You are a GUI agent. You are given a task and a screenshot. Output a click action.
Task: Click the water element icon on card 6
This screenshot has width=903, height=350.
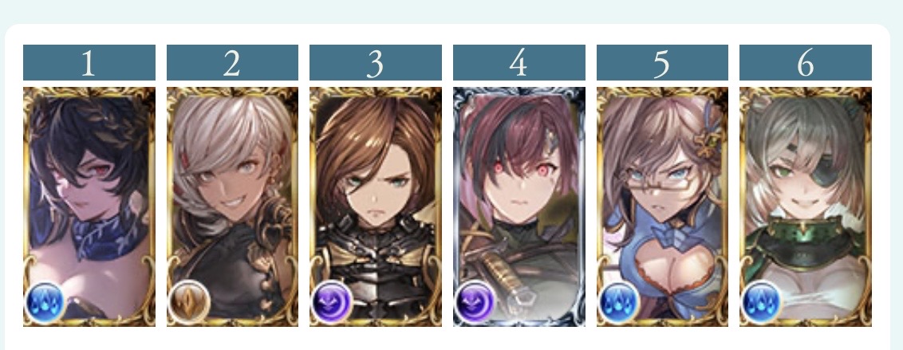click(x=761, y=301)
